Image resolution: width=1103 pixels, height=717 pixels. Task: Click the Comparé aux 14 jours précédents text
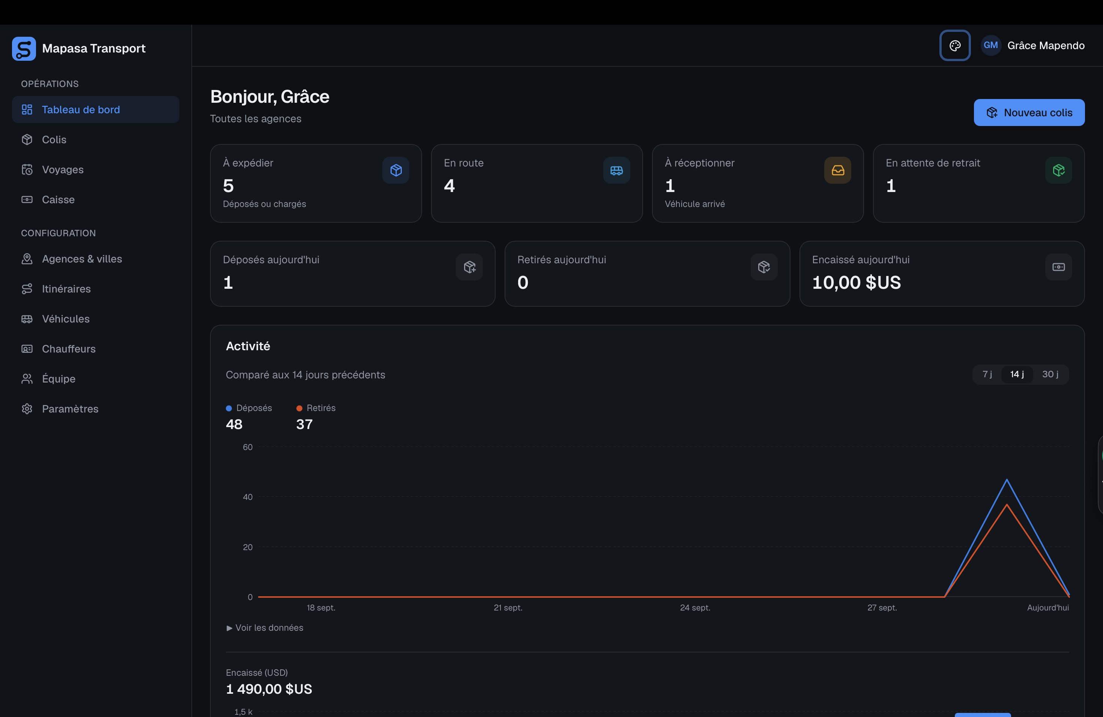[x=305, y=375]
